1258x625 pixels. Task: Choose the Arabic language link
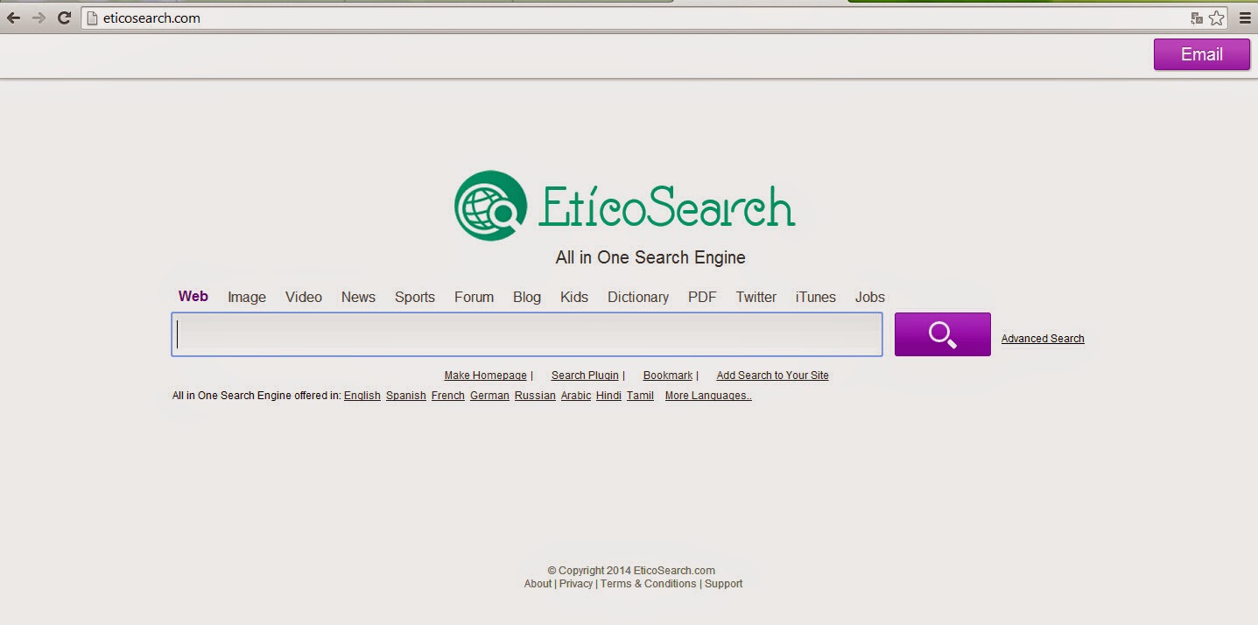click(576, 396)
